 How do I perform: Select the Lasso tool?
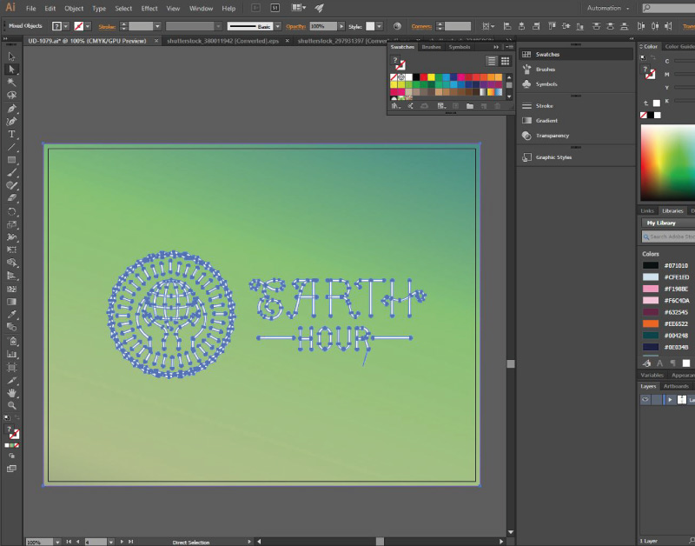tap(11, 96)
